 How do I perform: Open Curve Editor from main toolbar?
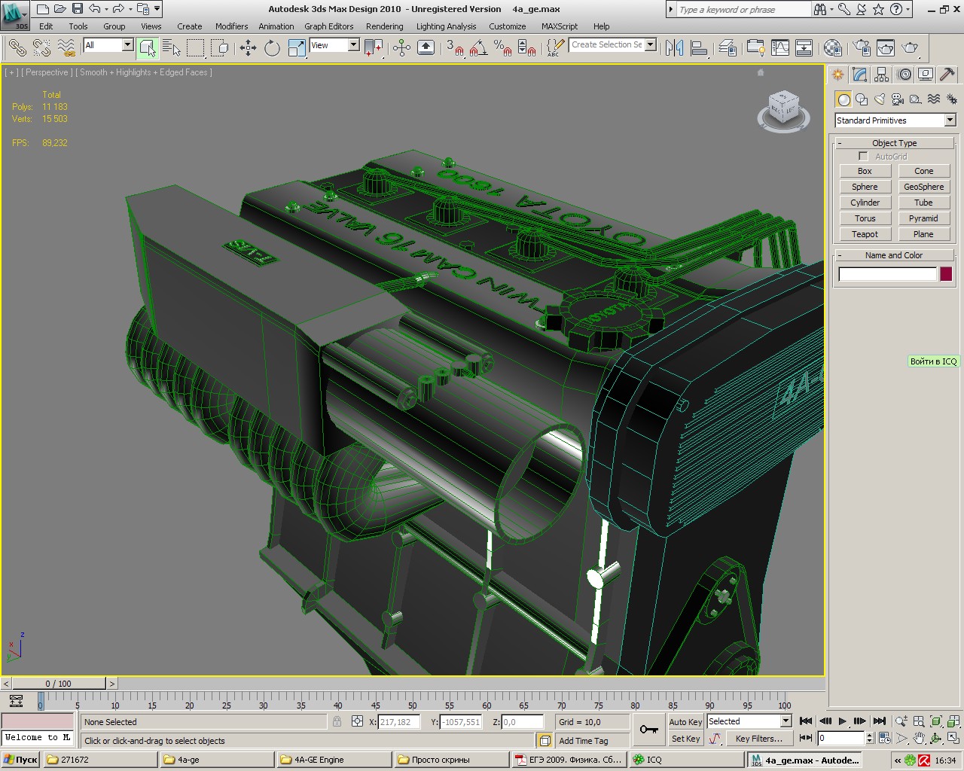(x=780, y=48)
